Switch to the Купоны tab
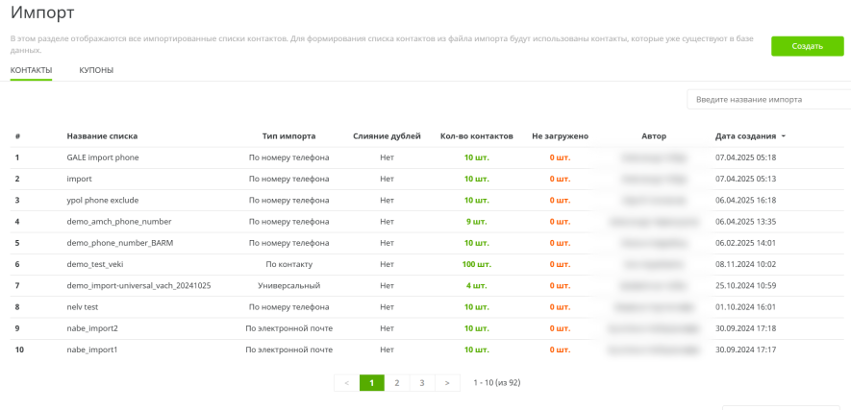Viewport: 851px width, 410px height. tap(96, 71)
